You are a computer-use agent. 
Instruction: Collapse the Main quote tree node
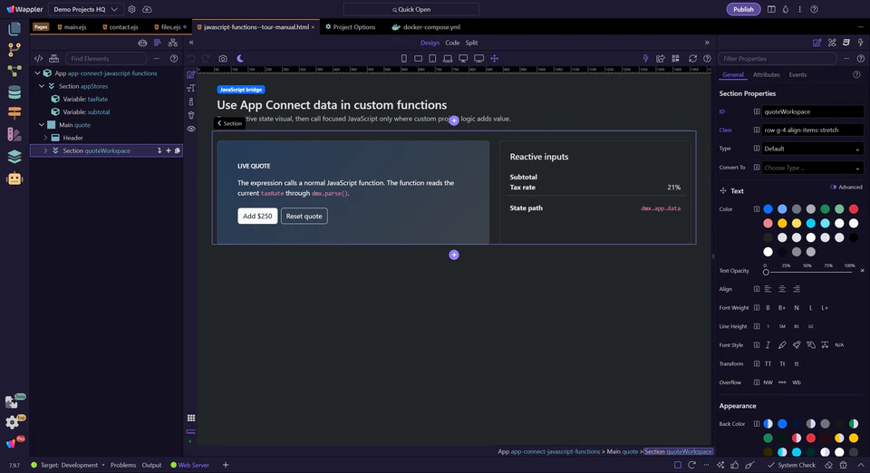(x=42, y=125)
